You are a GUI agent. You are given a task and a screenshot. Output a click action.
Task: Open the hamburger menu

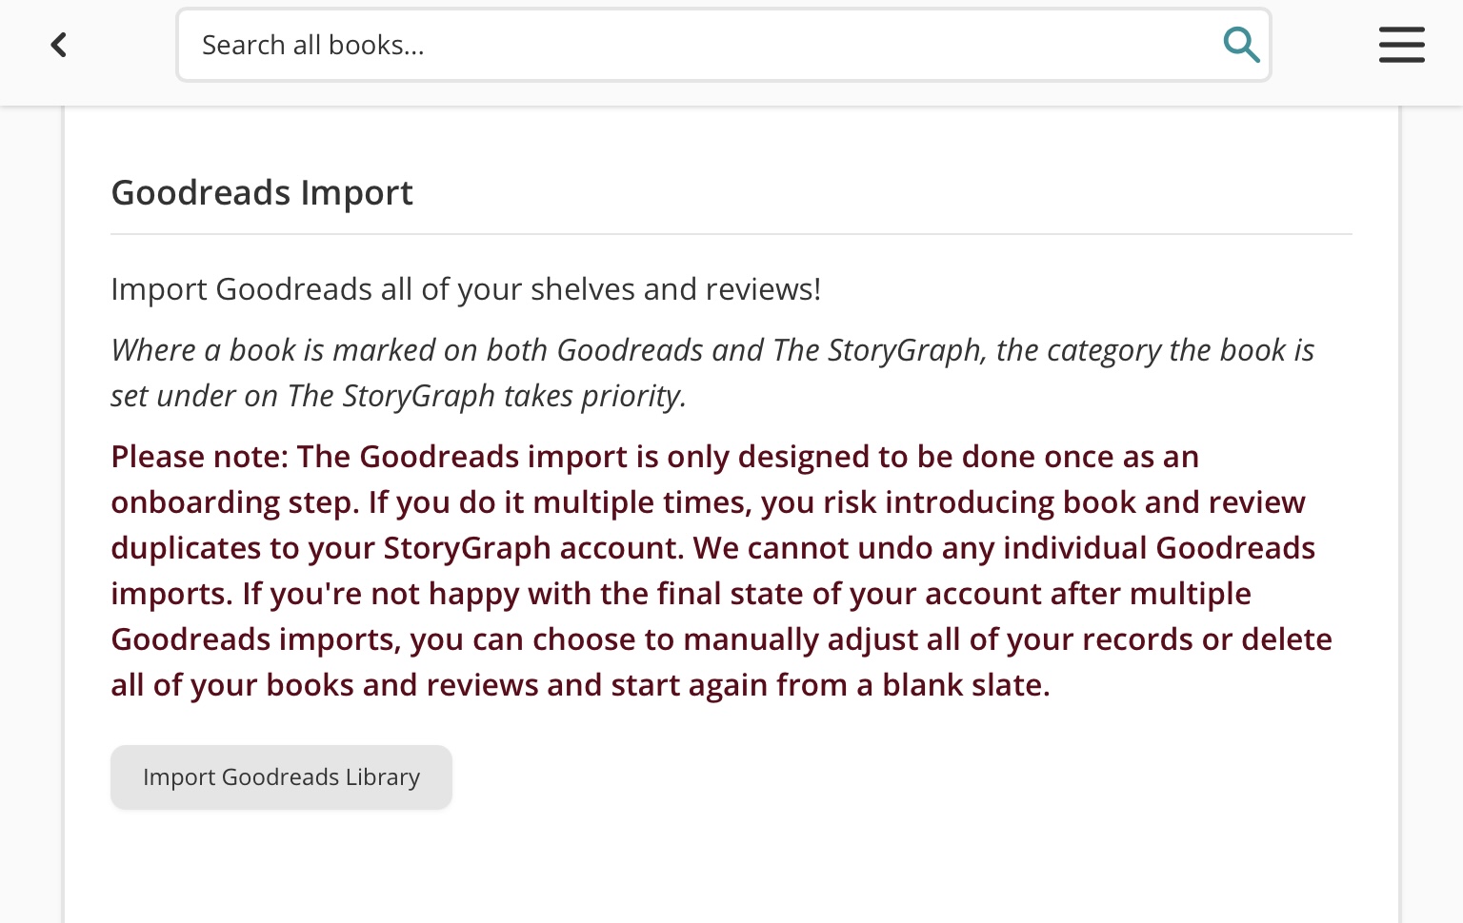[1401, 45]
